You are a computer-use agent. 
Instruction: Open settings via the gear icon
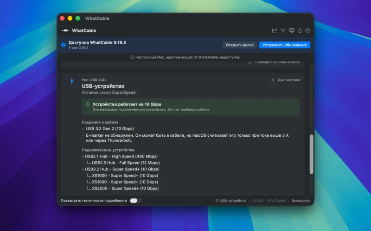coord(307,30)
